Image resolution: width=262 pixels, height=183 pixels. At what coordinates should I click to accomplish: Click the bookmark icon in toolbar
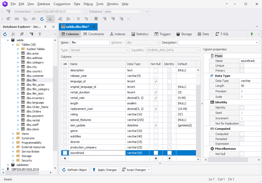coord(96,19)
